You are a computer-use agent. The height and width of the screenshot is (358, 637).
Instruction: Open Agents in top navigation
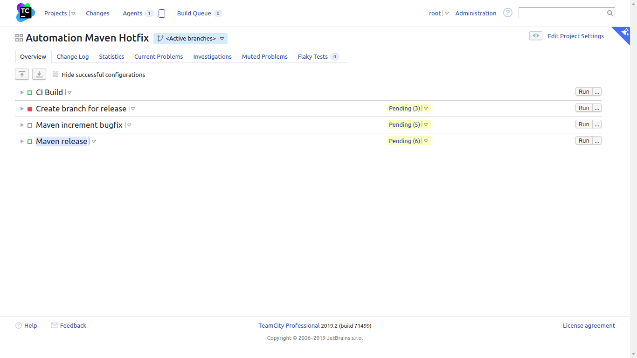tap(132, 13)
